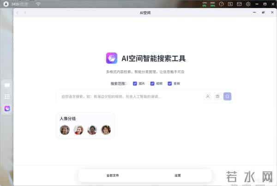Click the camera image search icon
The height and width of the screenshot is (186, 277).
click(217, 96)
